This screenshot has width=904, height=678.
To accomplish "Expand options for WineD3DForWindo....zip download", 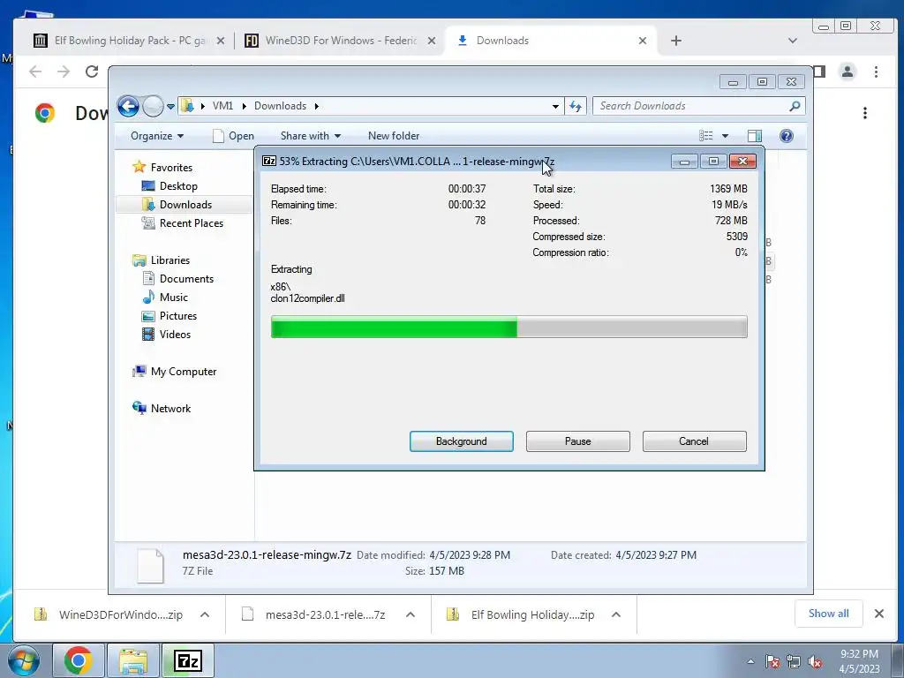I will (205, 614).
